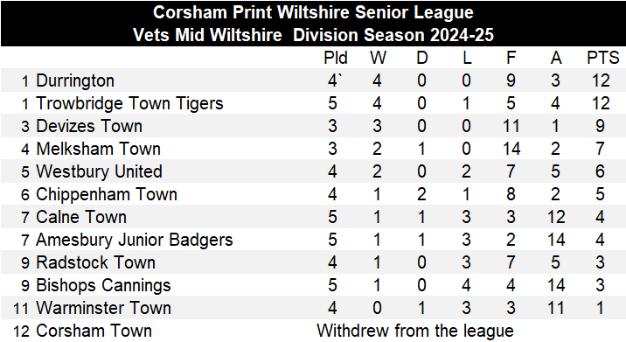Viewport: 626px width, 342px height.
Task: Select the Melksham Town team name
Action: pos(98,149)
